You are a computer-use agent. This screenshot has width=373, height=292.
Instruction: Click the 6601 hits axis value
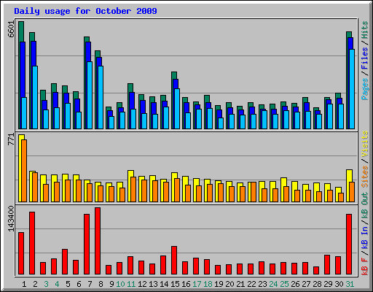(x=11, y=29)
